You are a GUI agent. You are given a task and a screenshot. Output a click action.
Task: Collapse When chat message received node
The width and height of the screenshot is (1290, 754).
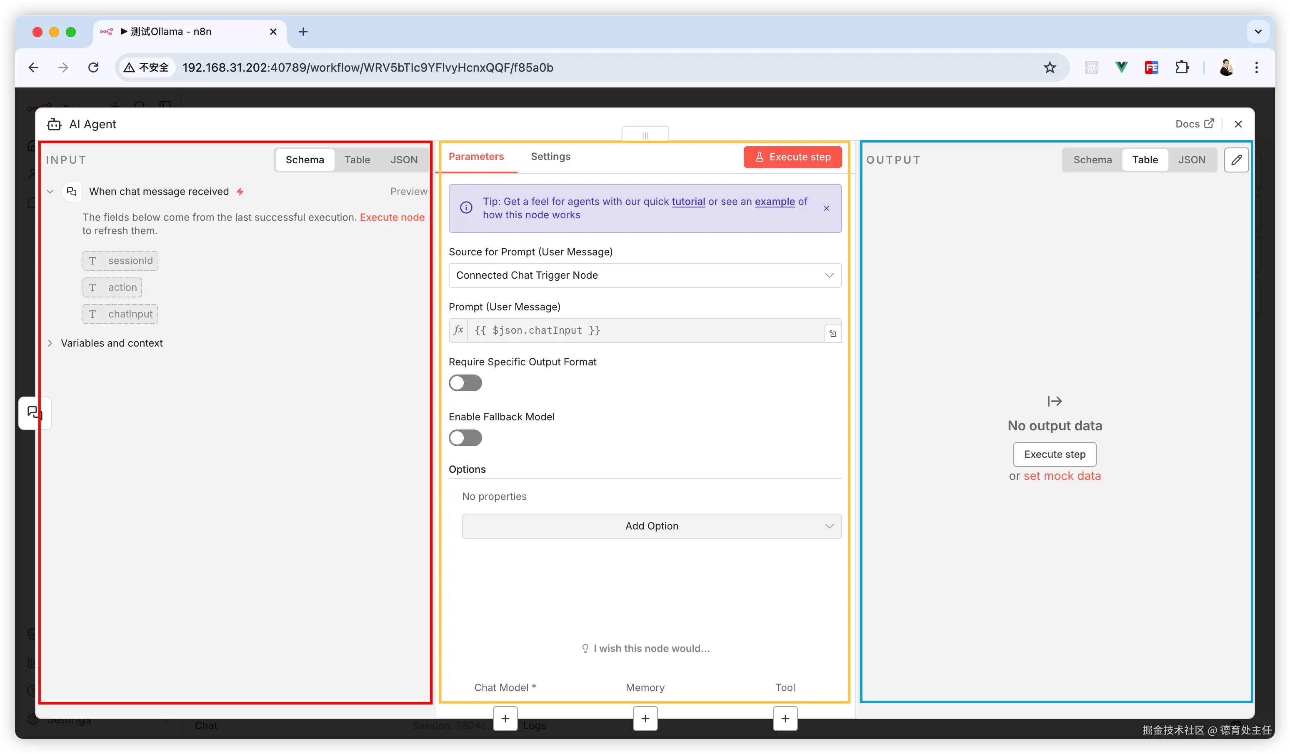click(50, 192)
